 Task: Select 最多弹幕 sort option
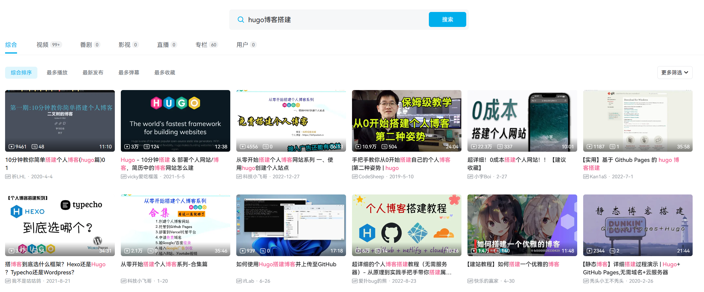click(x=129, y=73)
